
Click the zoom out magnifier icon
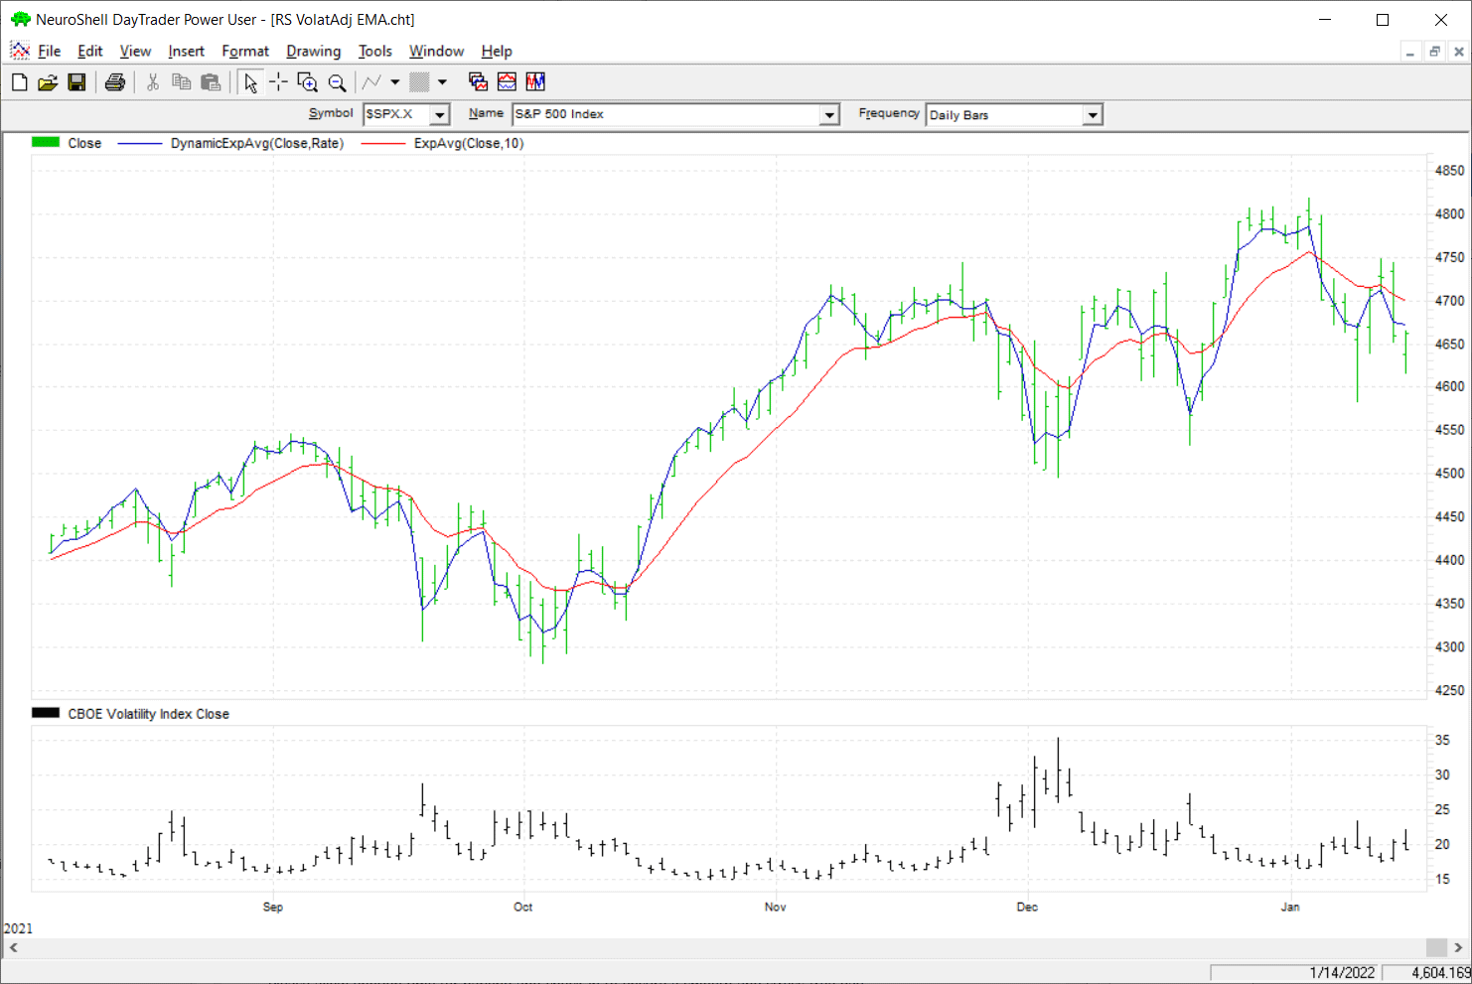(337, 82)
